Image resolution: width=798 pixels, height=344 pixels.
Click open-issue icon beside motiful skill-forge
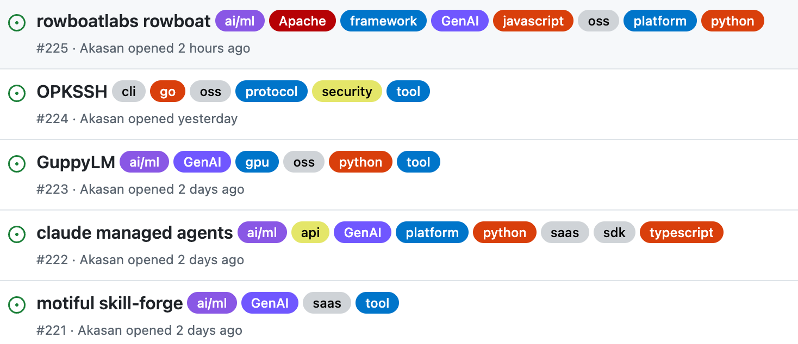[17, 305]
